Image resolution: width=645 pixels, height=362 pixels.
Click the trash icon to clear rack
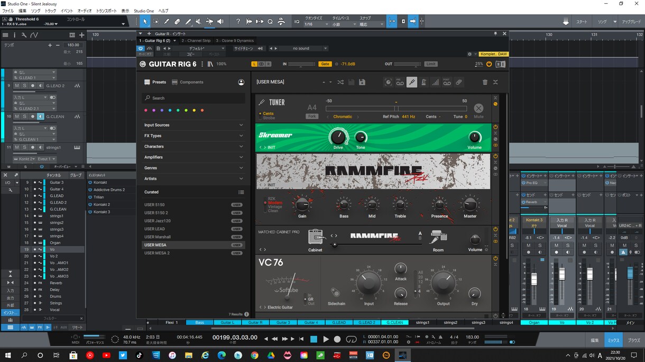485,82
